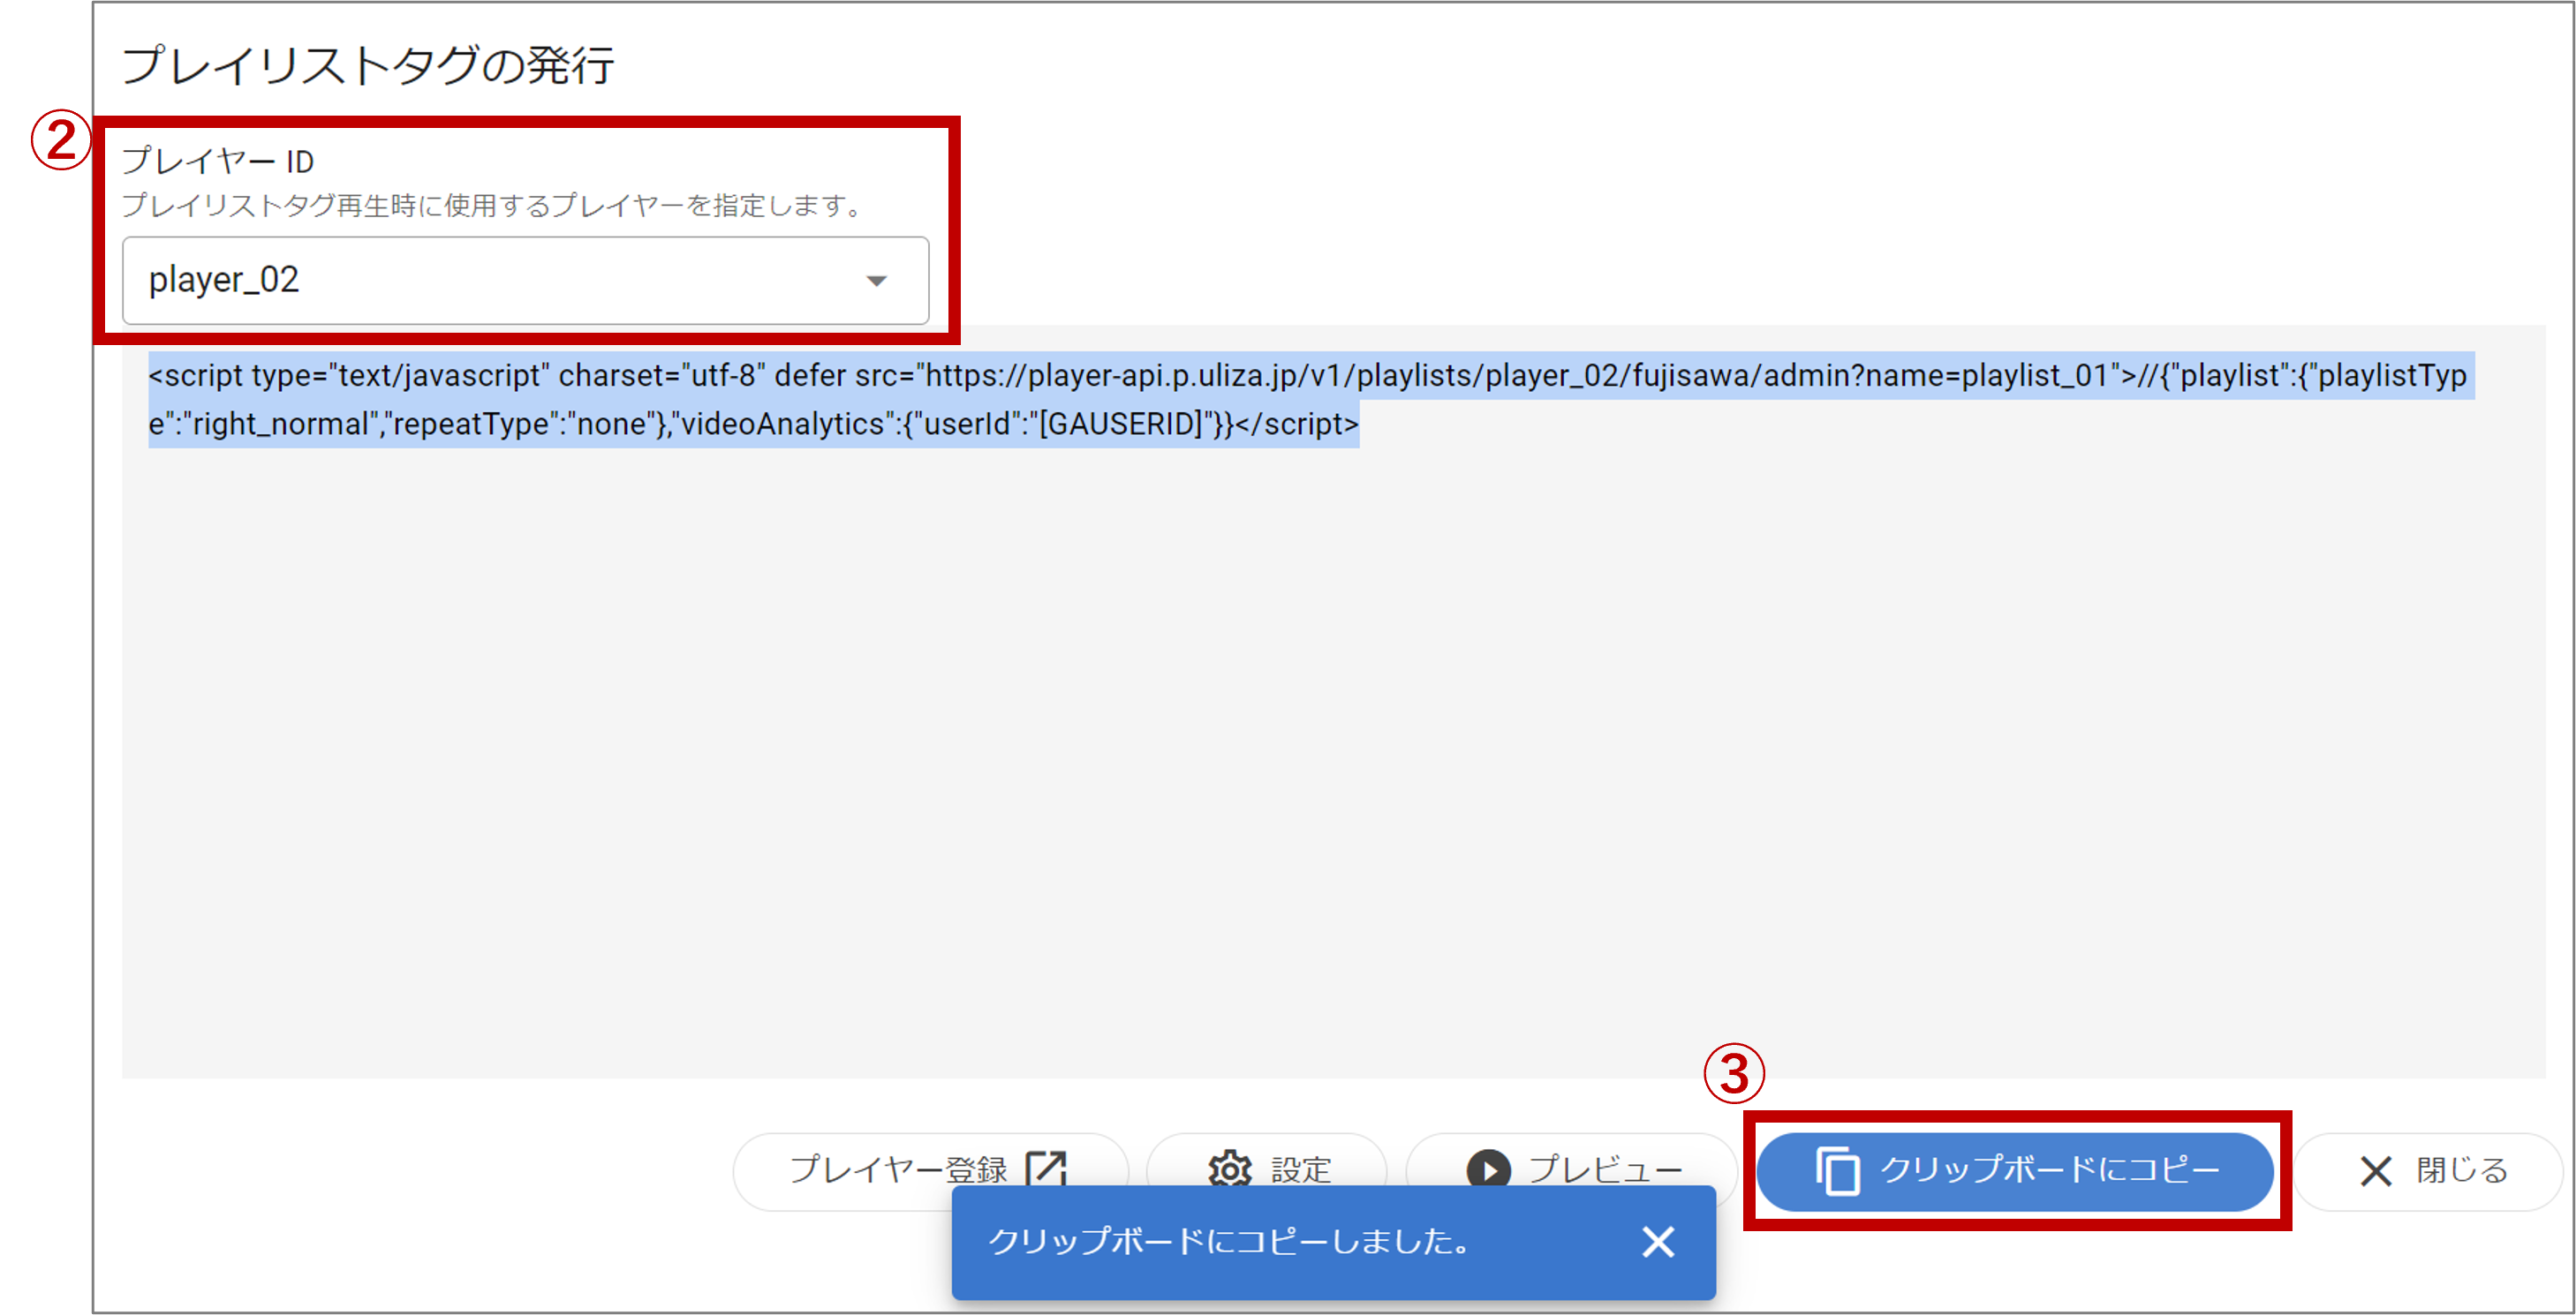Screen dimensions: 2576x1315
Task: Click the 設定 button label
Action: tap(1300, 1168)
